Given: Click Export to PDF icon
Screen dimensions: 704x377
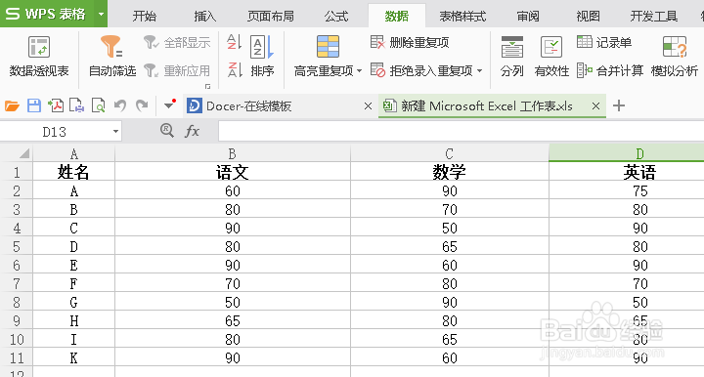Looking at the screenshot, I should [56, 105].
